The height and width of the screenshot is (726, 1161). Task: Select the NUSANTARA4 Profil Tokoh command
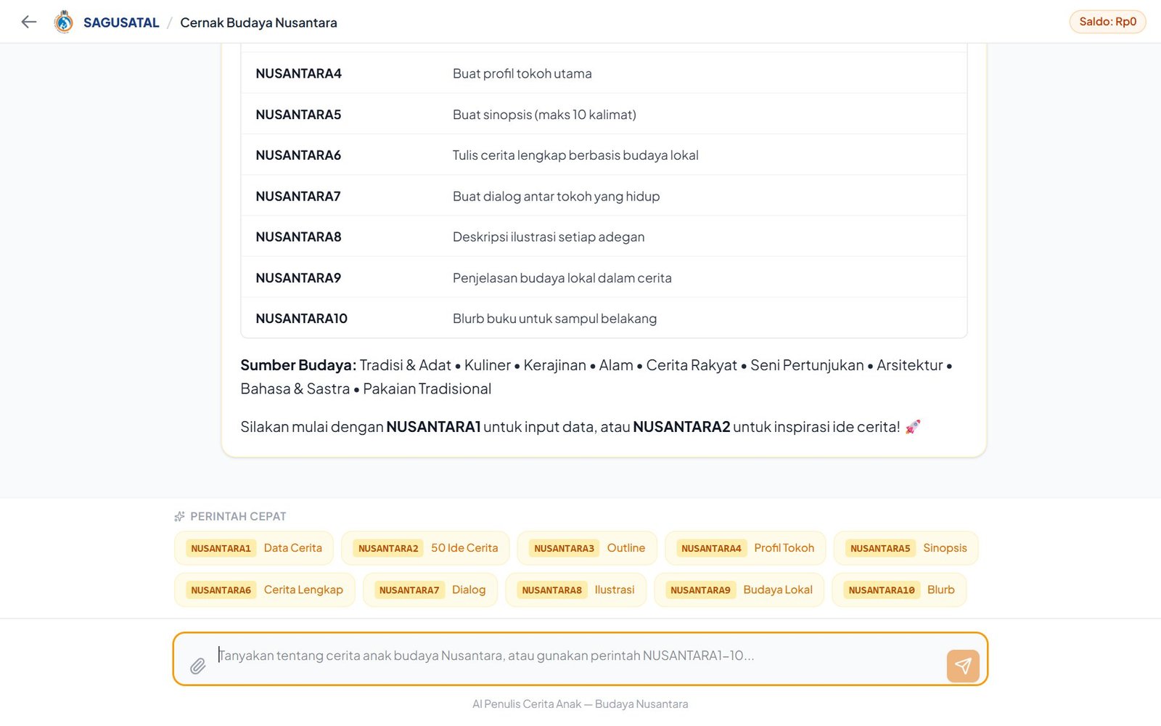coord(745,548)
